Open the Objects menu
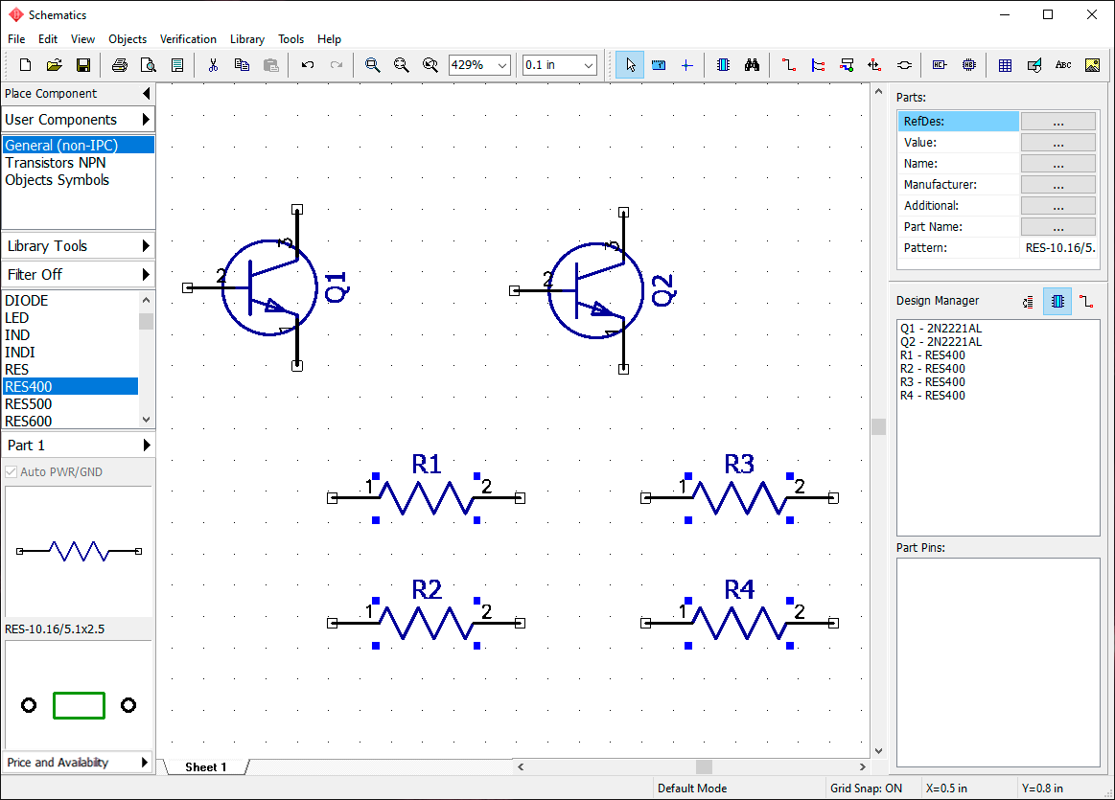 pyautogui.click(x=128, y=39)
